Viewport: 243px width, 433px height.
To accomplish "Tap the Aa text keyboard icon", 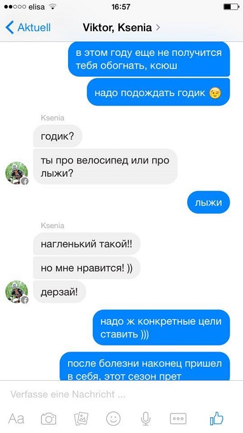I will pos(16,418).
